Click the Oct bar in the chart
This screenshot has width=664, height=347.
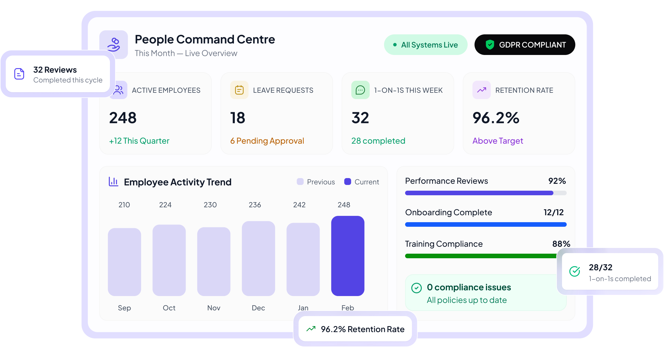(169, 260)
